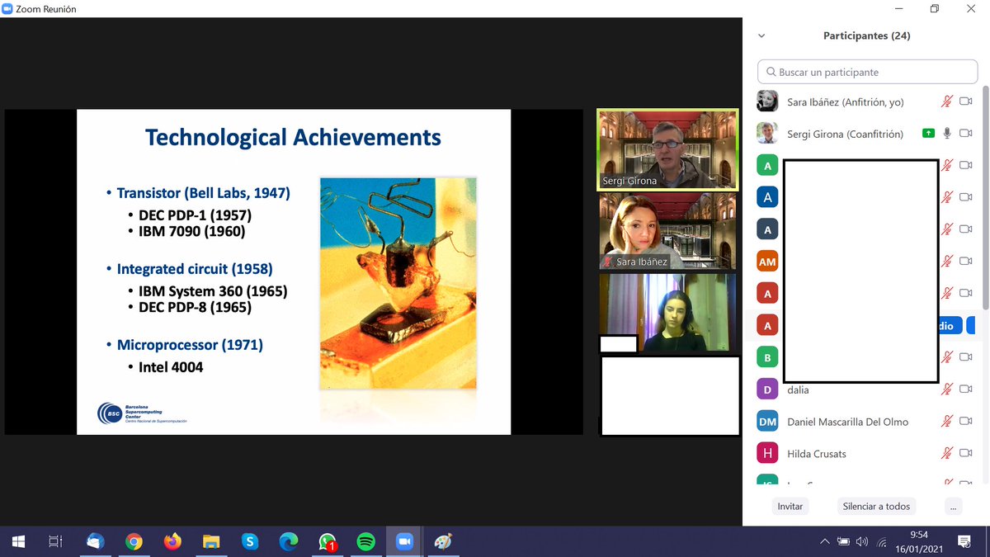Click Sara Ibáñez's video thumbnail
This screenshot has height=557, width=990.
pos(667,231)
